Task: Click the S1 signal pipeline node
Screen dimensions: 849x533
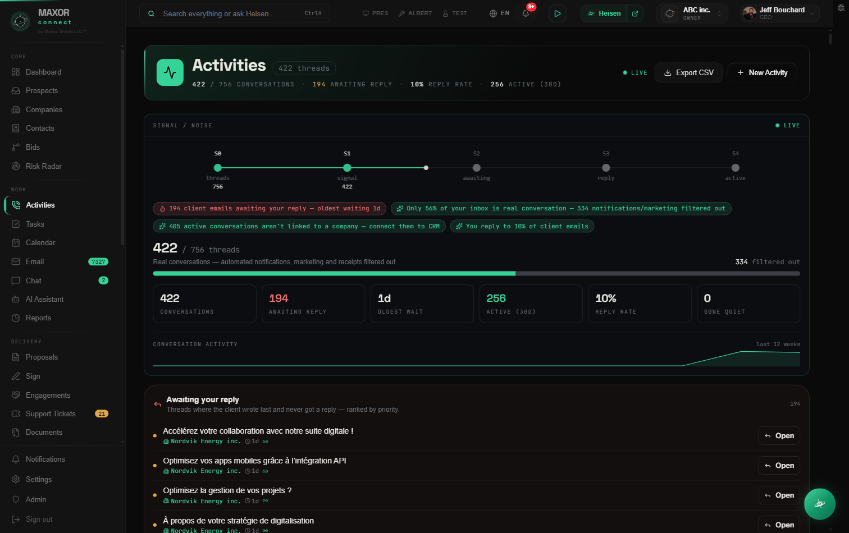Action: [x=347, y=168]
